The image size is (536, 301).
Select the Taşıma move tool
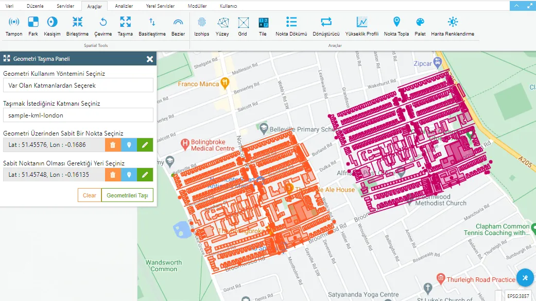pyautogui.click(x=125, y=26)
